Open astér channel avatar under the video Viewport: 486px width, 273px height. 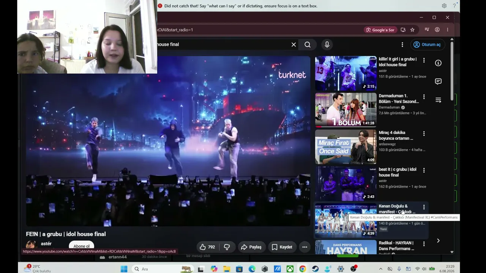pyautogui.click(x=31, y=246)
